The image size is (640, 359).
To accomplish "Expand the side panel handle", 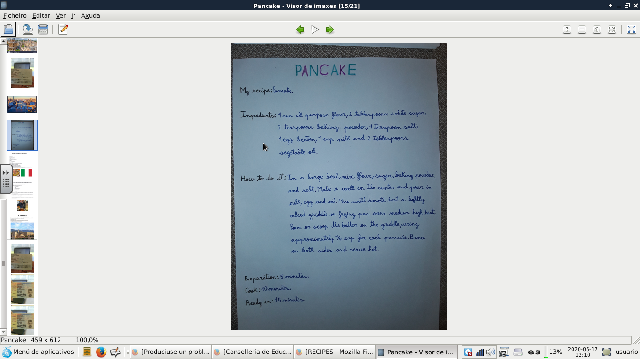I will click(x=6, y=179).
